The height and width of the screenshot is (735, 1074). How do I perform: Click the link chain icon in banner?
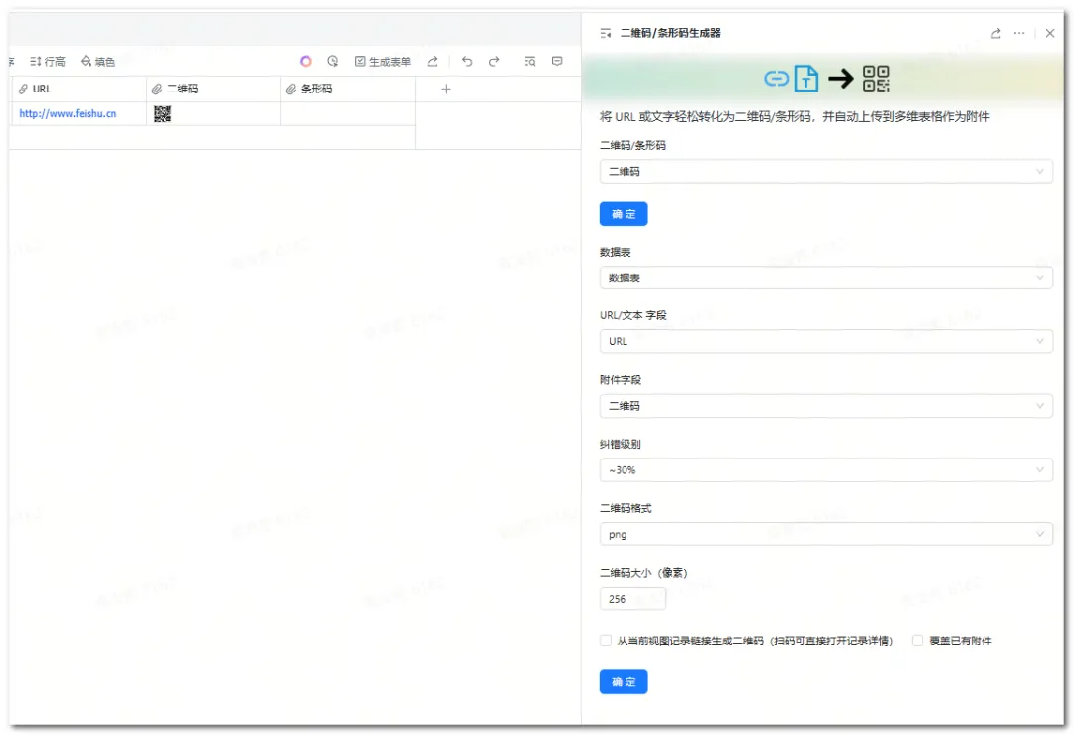776,79
